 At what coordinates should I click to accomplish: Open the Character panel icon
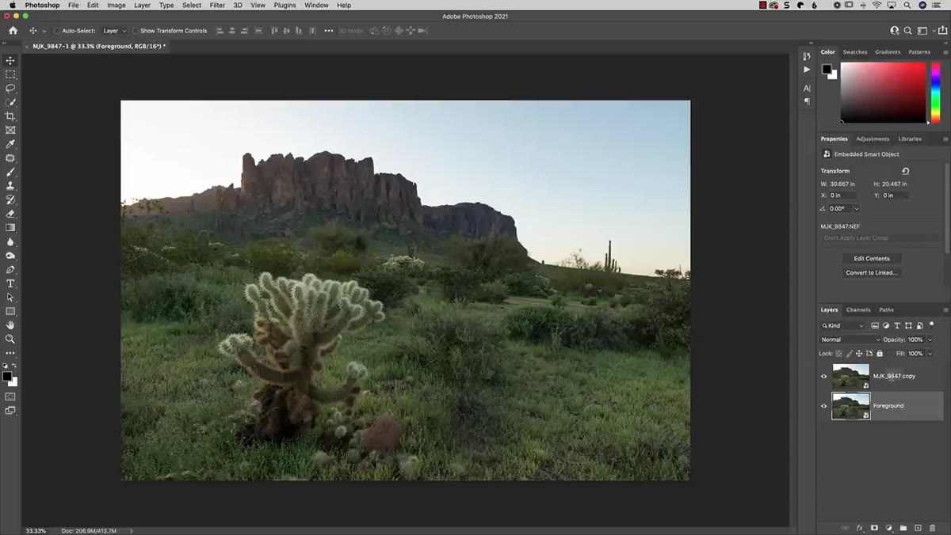point(807,88)
